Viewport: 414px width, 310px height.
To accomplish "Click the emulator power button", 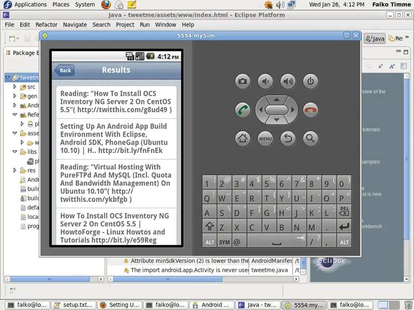I will tap(310, 82).
